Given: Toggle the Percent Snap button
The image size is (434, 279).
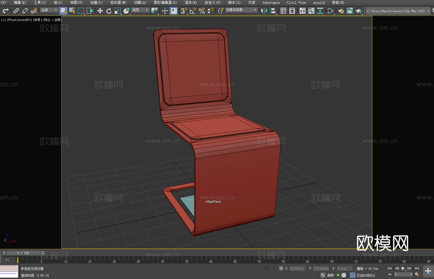Looking at the screenshot, I should point(202,11).
